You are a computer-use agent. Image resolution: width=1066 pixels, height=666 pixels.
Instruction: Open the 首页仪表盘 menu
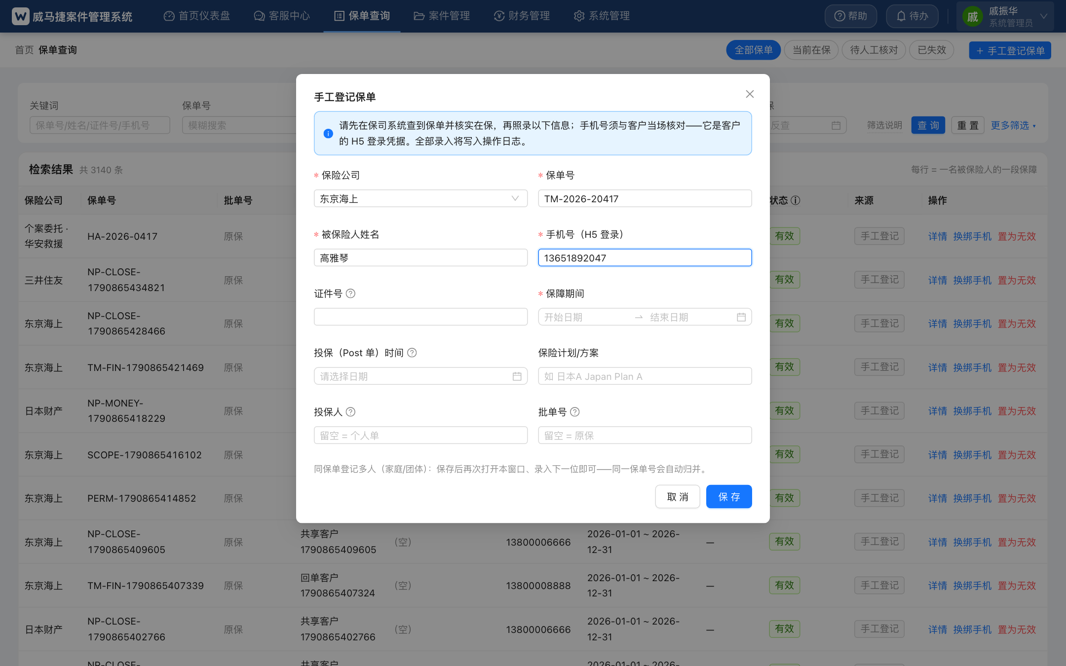tap(197, 16)
